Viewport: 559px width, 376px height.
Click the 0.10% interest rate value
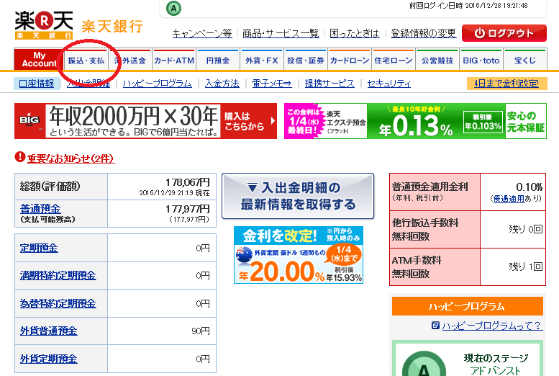click(529, 187)
